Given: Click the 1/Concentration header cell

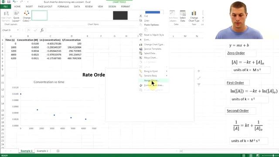Looking at the screenshot, I should point(71,40).
